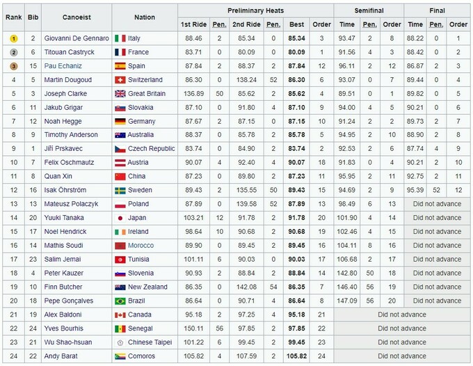Click the Semifinal header cell
Screen dimensions: 473x366
click(368, 10)
